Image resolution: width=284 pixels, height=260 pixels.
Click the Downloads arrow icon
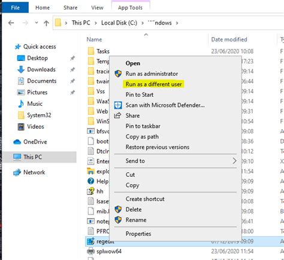[21, 69]
